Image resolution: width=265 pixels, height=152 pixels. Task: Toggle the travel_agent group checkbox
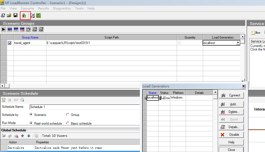point(10,43)
